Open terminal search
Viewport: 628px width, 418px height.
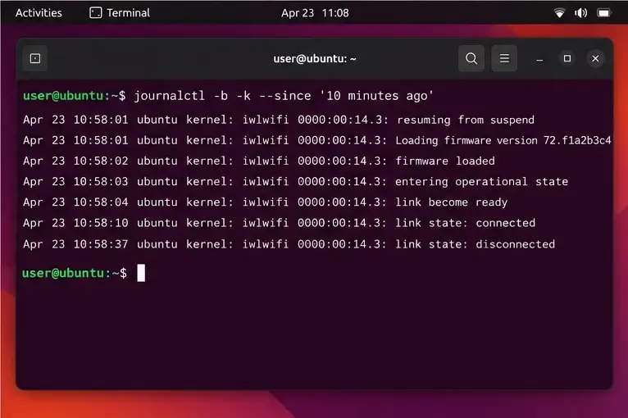pyautogui.click(x=471, y=58)
